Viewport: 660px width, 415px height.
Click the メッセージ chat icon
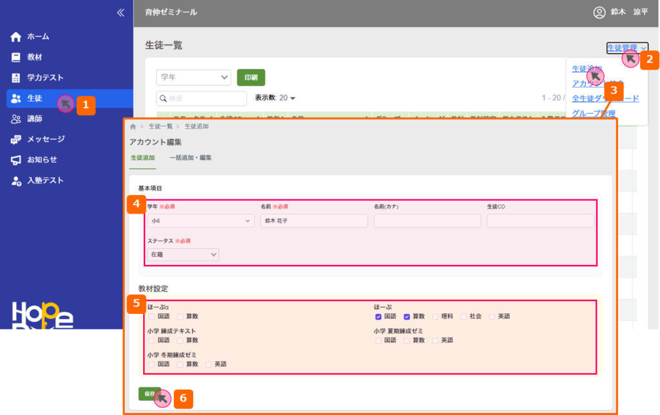pos(16,140)
